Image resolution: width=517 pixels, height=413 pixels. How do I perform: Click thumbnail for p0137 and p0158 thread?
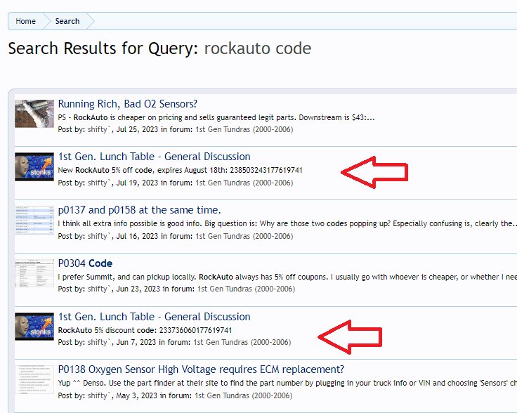(34, 220)
